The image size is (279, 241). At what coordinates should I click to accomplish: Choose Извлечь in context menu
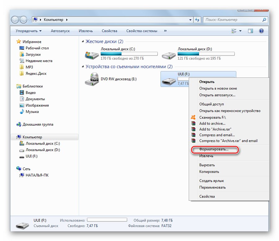206,156
